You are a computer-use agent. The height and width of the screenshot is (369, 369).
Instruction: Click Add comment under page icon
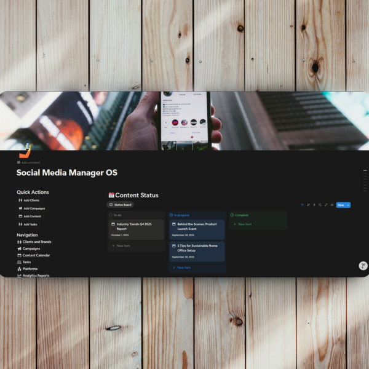pyautogui.click(x=28, y=162)
